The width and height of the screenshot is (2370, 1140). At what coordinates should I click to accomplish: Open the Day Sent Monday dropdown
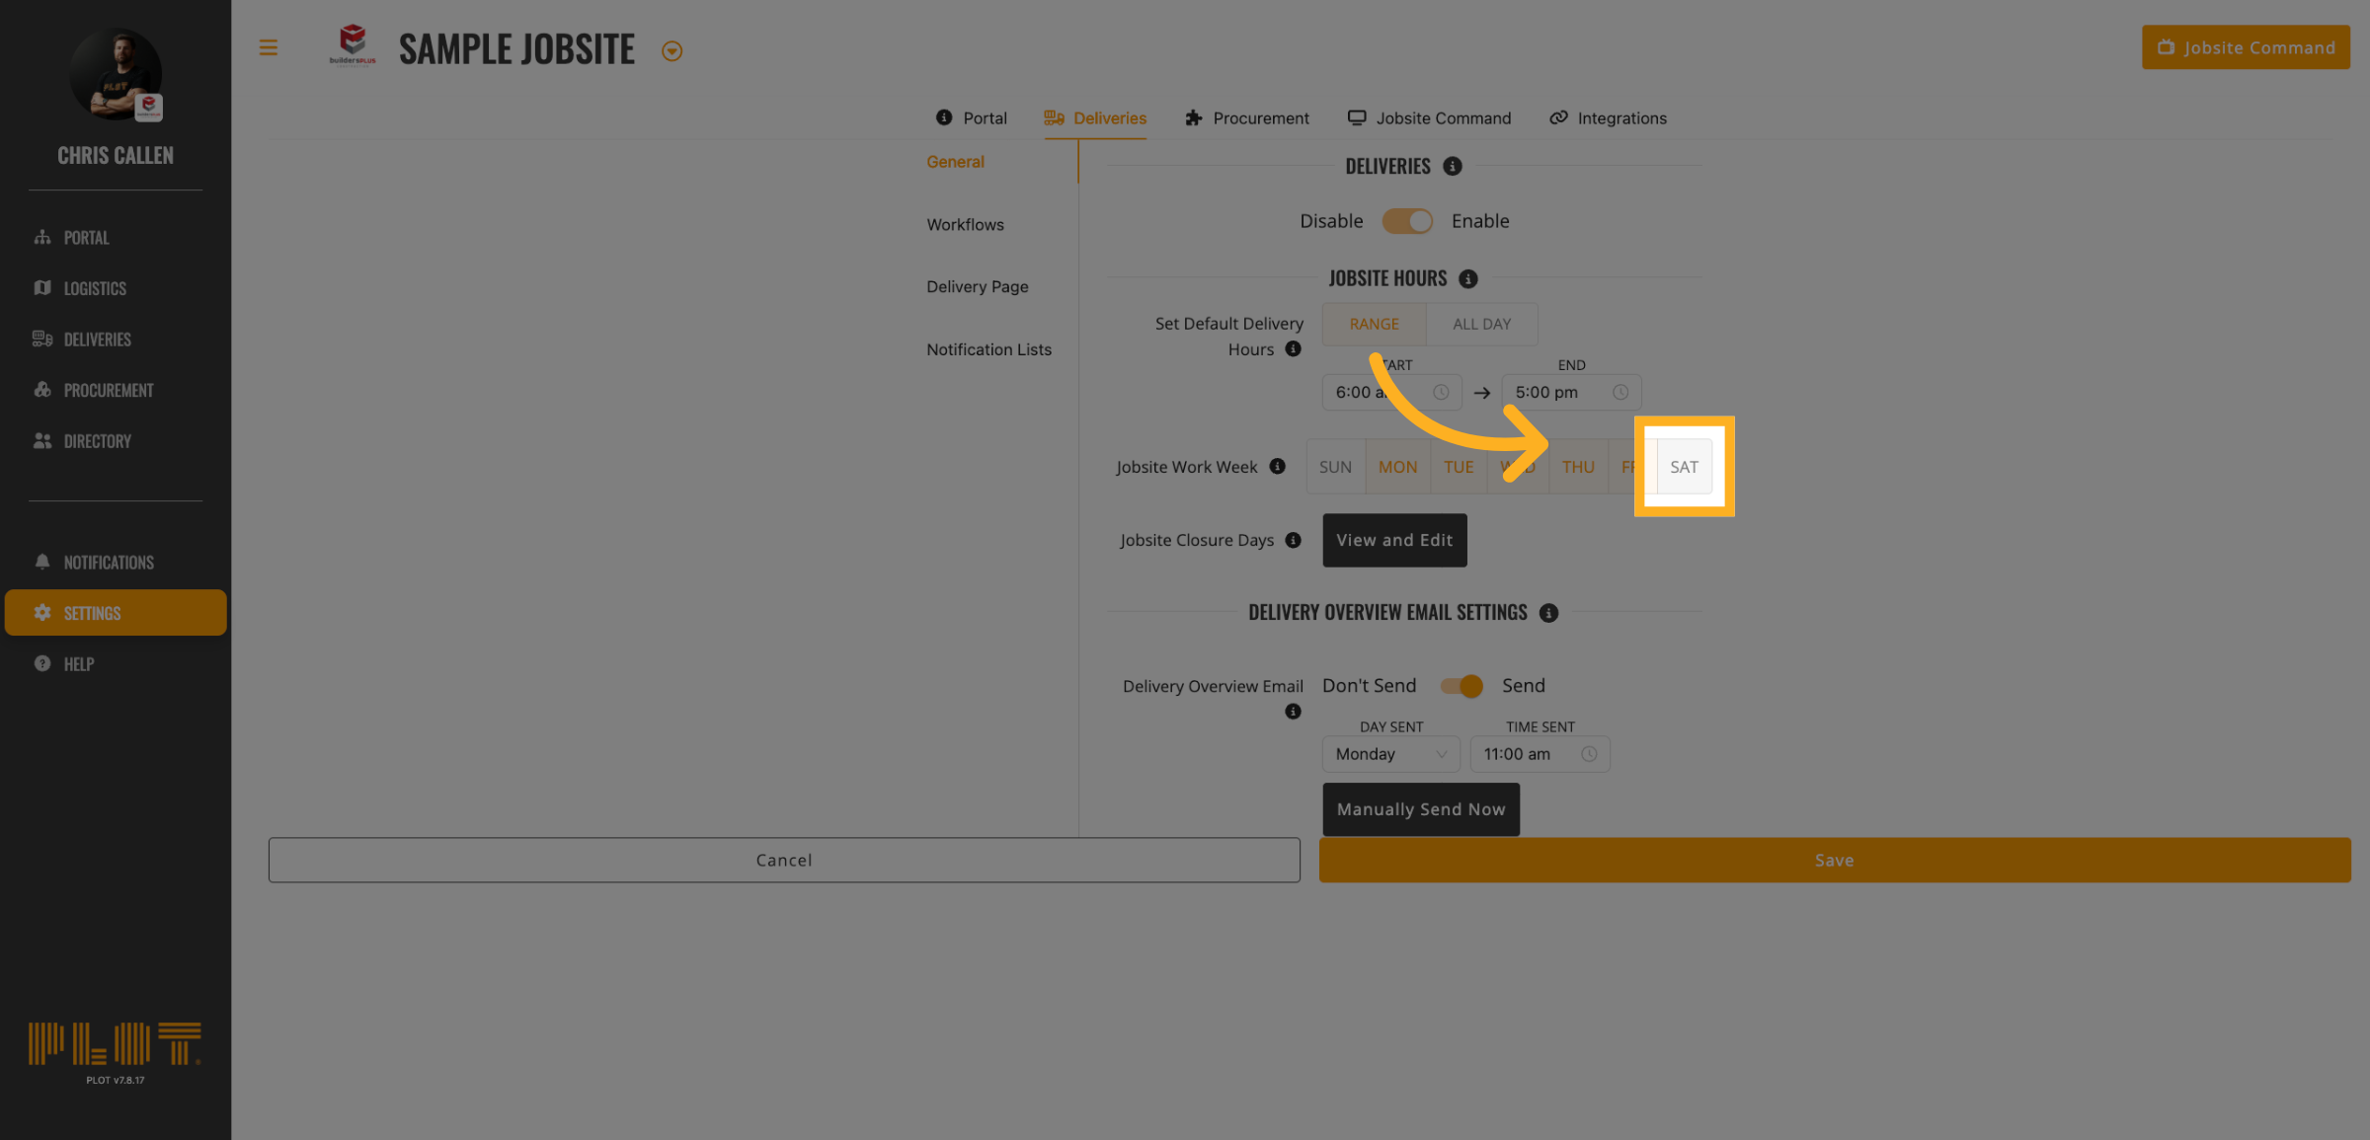tap(1390, 754)
